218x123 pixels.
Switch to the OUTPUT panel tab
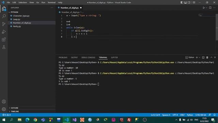74,57
